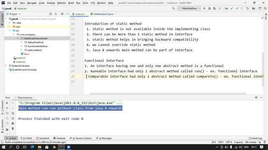This screenshot has height=150, width=268.
Task: Collapse the com.company package
Action: (x=14, y=34)
